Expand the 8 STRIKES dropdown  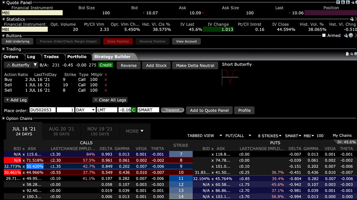pyautogui.click(x=270, y=136)
